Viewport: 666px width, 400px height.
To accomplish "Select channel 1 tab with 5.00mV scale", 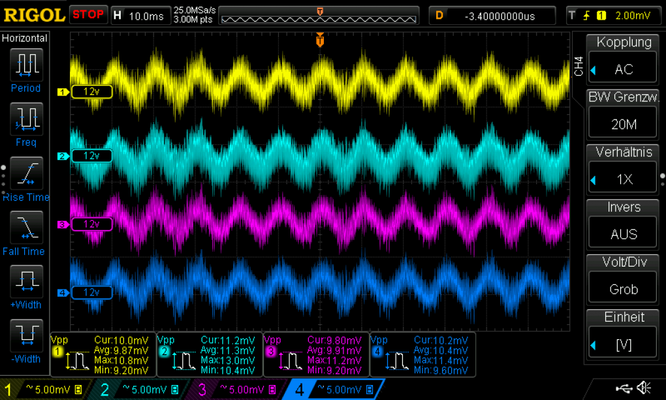I will point(46,390).
